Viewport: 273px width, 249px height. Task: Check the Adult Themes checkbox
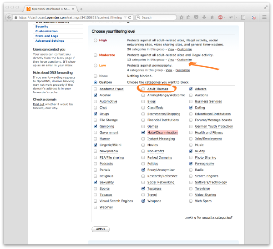coord(143,89)
